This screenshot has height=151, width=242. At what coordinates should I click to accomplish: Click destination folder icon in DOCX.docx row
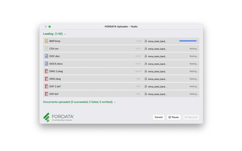[x=146, y=64]
